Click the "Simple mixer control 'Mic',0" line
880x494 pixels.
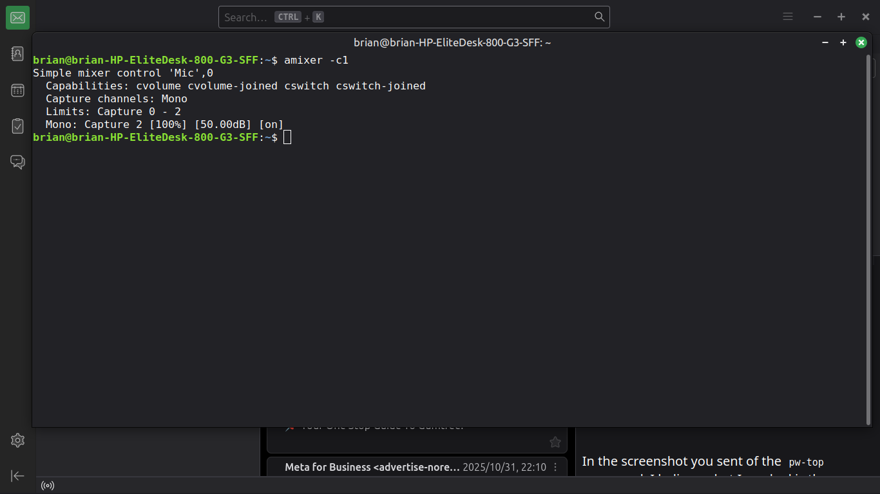[x=123, y=73]
